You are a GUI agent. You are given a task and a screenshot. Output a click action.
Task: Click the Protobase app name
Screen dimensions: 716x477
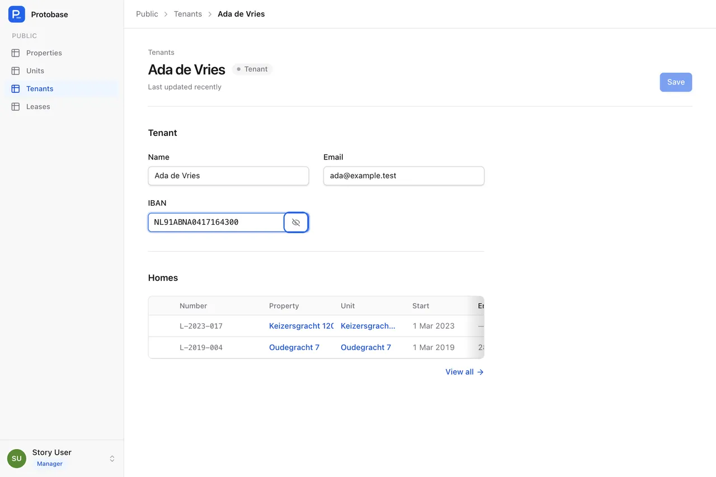[x=50, y=15]
